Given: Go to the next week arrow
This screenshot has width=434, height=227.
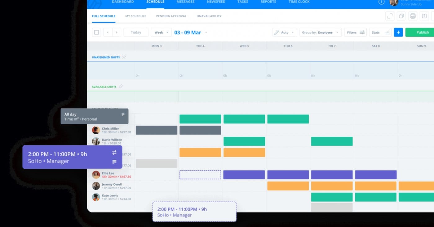Looking at the screenshot, I should pyautogui.click(x=117, y=32).
